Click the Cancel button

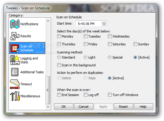click(x=84, y=107)
